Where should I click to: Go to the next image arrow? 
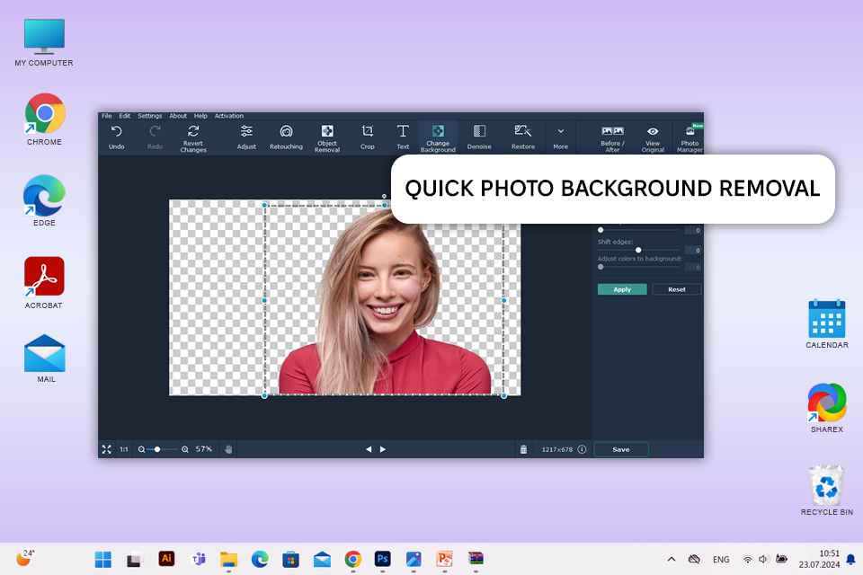coord(383,449)
